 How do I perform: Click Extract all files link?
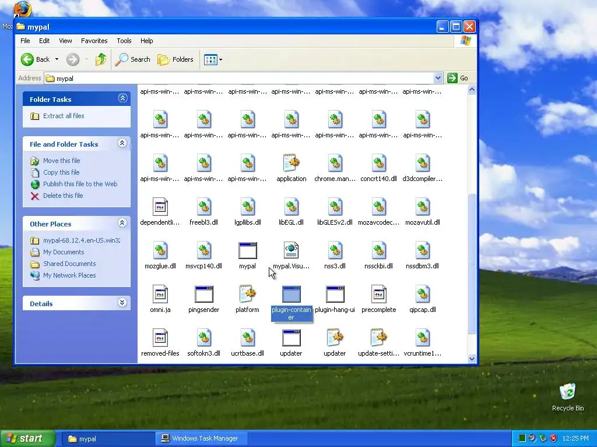point(63,116)
